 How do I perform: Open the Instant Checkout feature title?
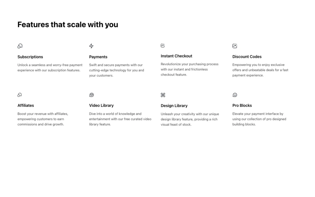point(176,56)
